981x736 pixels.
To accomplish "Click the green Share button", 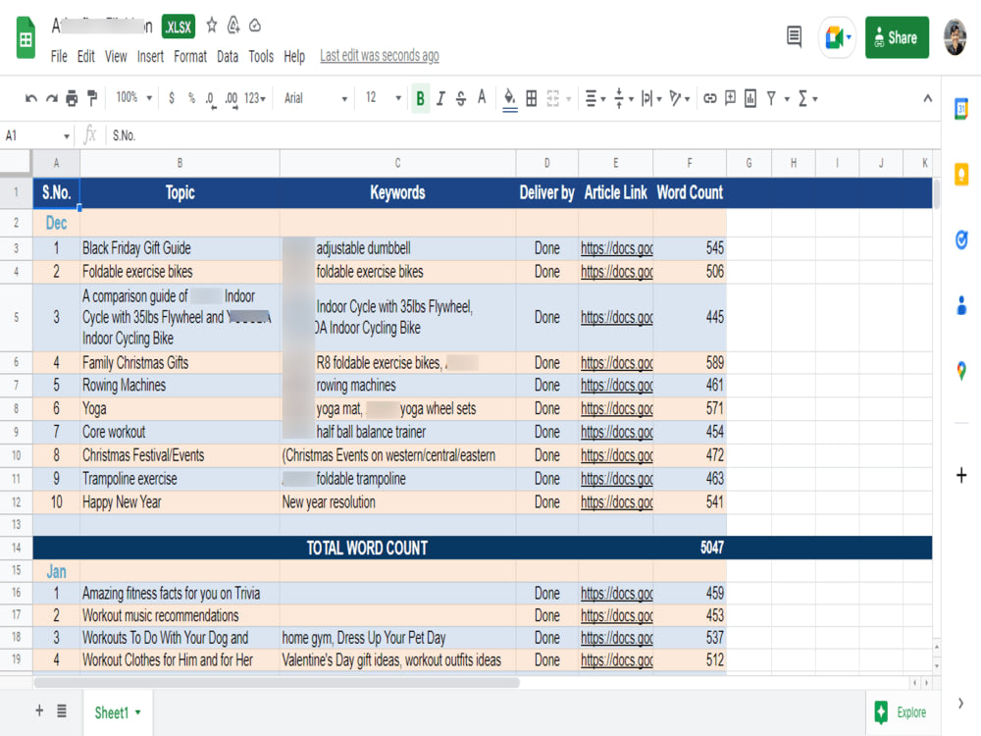I will (897, 37).
